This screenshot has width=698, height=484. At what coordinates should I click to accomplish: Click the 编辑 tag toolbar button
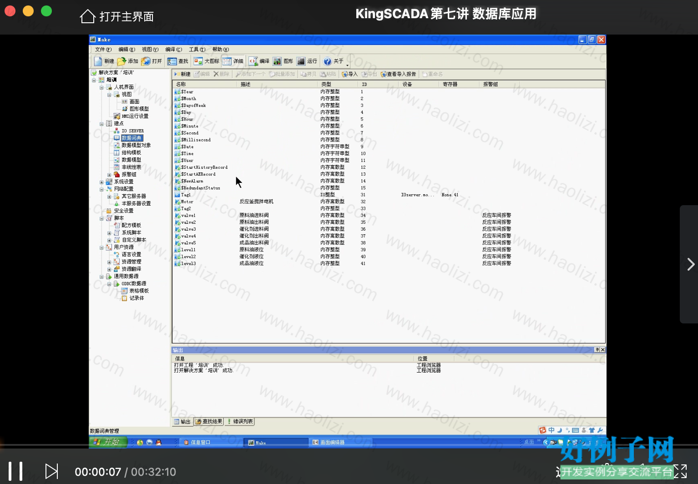(202, 74)
